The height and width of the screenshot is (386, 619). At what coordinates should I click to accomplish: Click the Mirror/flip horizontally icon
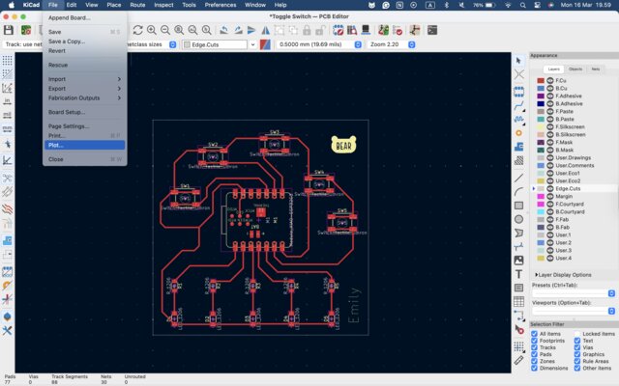coord(266,30)
